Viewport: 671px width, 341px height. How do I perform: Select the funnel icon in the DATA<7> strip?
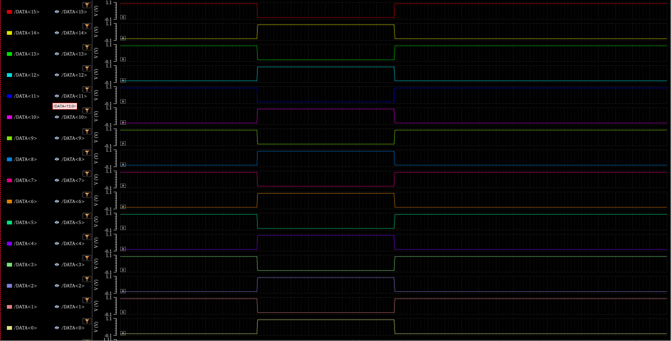pyautogui.click(x=87, y=174)
